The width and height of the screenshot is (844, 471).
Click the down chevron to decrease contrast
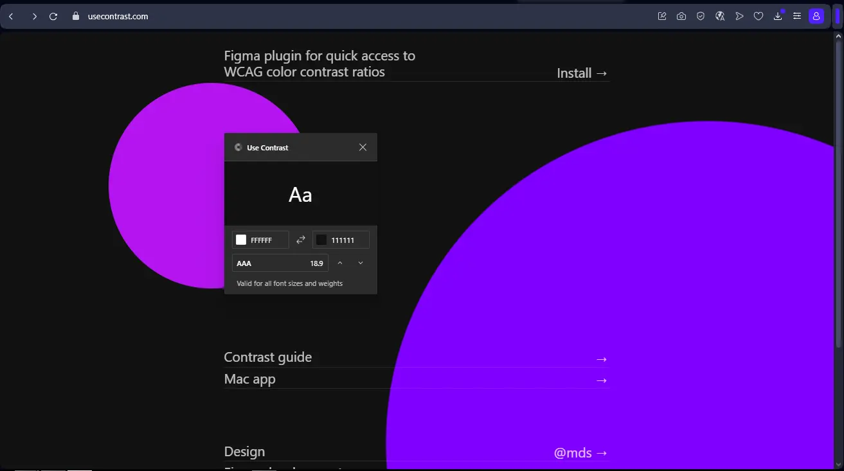[361, 263]
